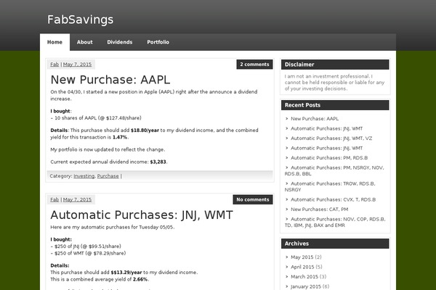Screen dimensions: 436x290
Task: Open recent post Automatic Purchases: CVX, T, RDS.B
Action: (333, 199)
